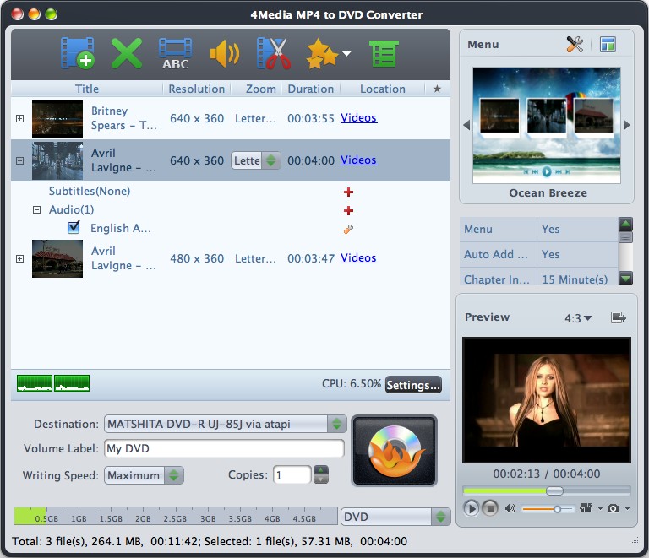The width and height of the screenshot is (649, 558).
Task: Click the Location column header
Action: [383, 89]
